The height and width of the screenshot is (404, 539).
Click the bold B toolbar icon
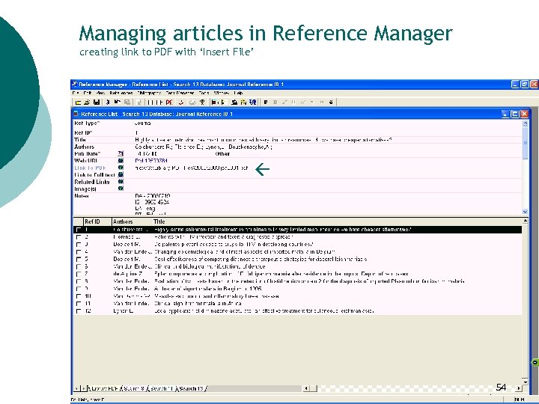pos(265,102)
